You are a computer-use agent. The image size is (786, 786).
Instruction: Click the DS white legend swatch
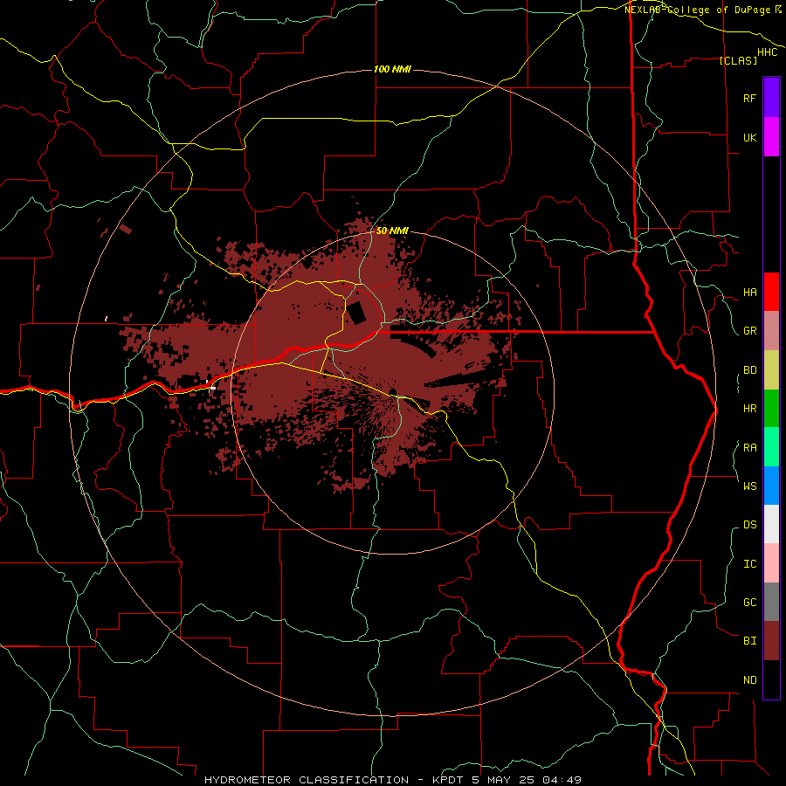771,524
